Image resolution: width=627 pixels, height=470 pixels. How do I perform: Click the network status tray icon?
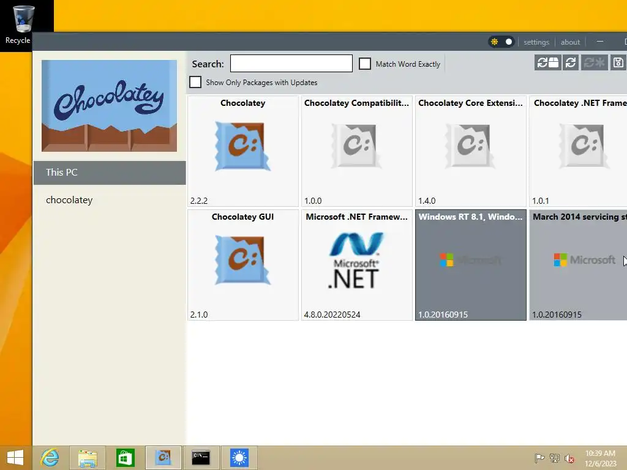555,458
